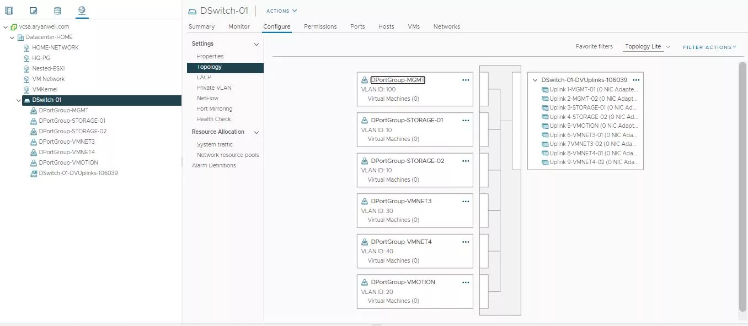Open the VMs and Templates inventory icon
Image resolution: width=748 pixels, height=326 pixels.
pos(33,10)
